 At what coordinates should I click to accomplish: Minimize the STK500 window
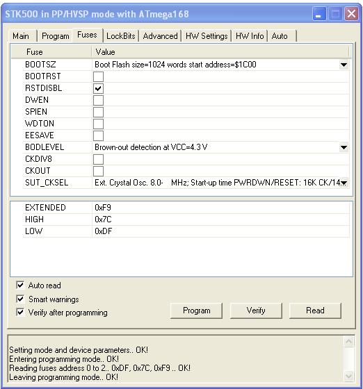[318, 14]
